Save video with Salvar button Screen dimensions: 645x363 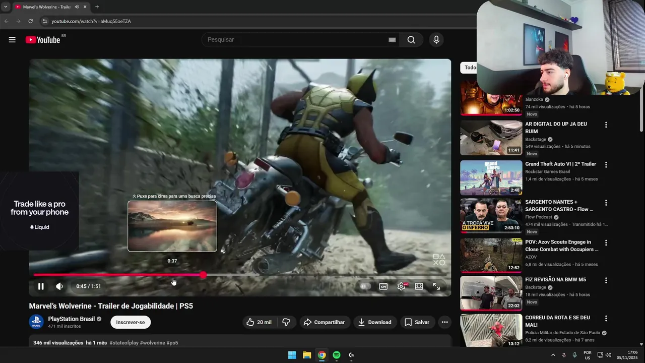[417, 322]
